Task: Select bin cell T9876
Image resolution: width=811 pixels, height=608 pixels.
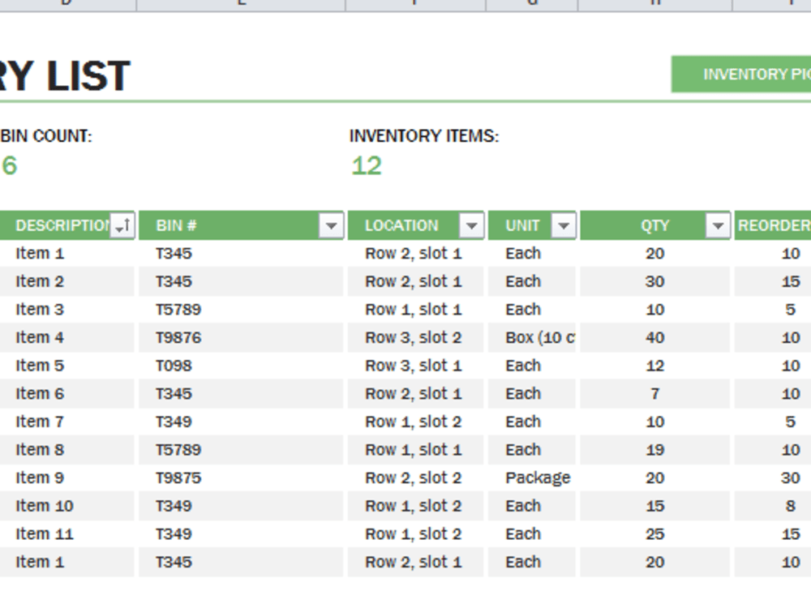Action: 241,337
